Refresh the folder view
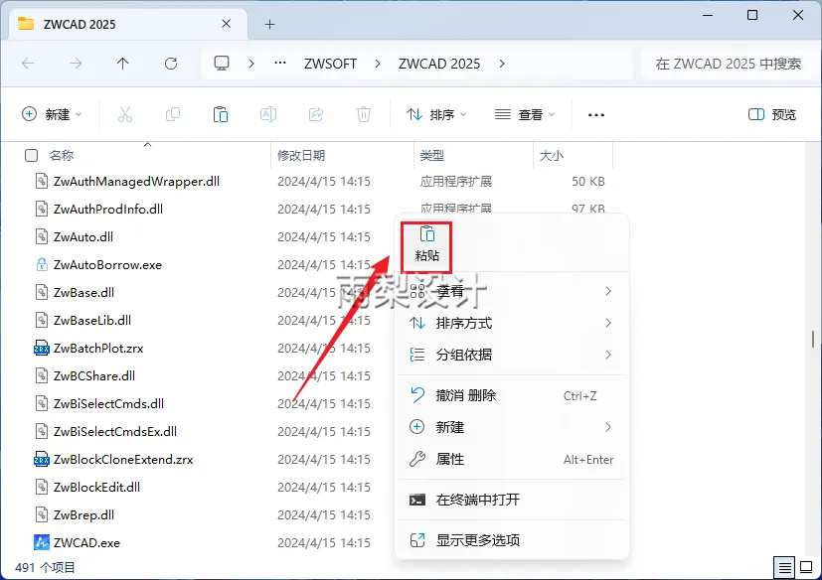 coord(171,64)
